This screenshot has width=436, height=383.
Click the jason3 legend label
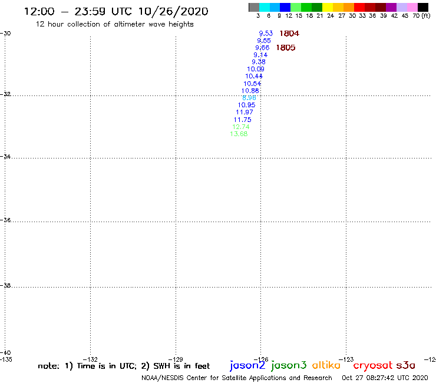tap(289, 365)
